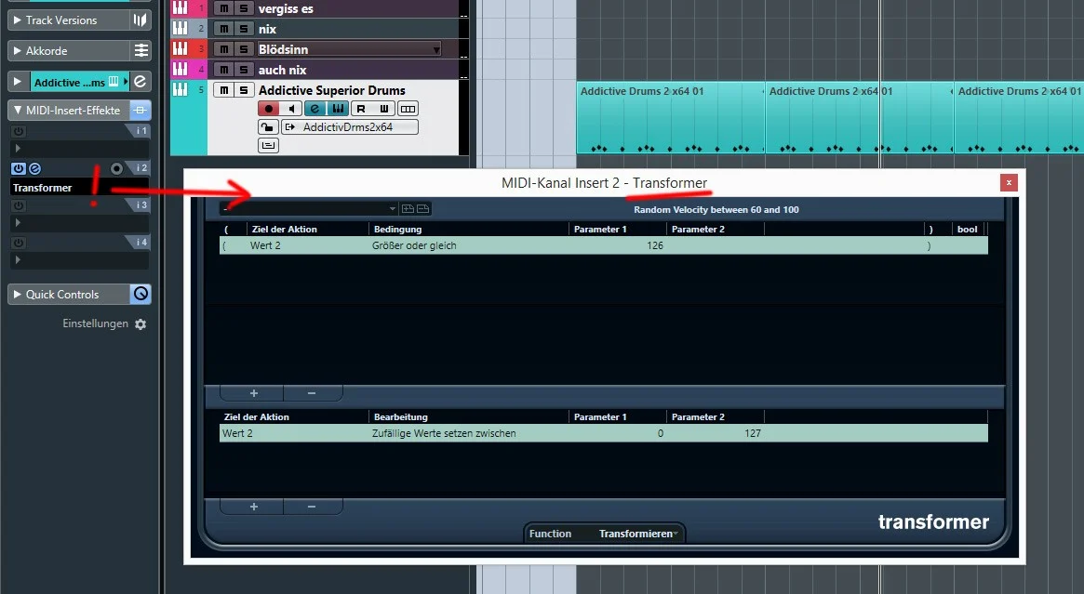Screen dimensions: 1084x594
Task: Toggle Write automation W on Addictive Superior Drums
Action: coord(384,109)
